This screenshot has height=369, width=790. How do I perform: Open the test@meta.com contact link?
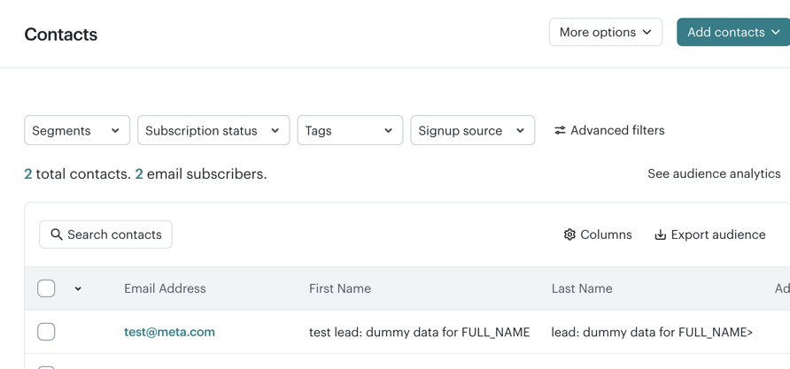(x=169, y=332)
